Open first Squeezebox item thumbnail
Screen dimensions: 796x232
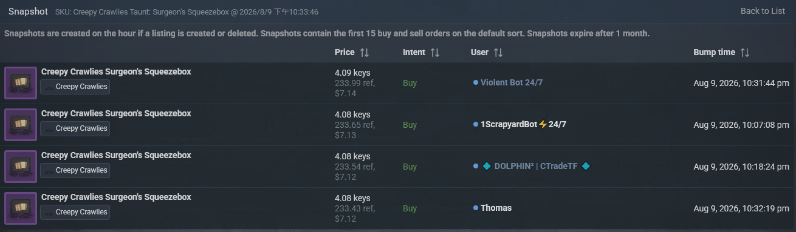point(21,82)
